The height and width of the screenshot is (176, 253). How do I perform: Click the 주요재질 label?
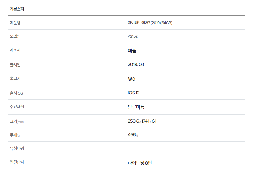[17, 107]
